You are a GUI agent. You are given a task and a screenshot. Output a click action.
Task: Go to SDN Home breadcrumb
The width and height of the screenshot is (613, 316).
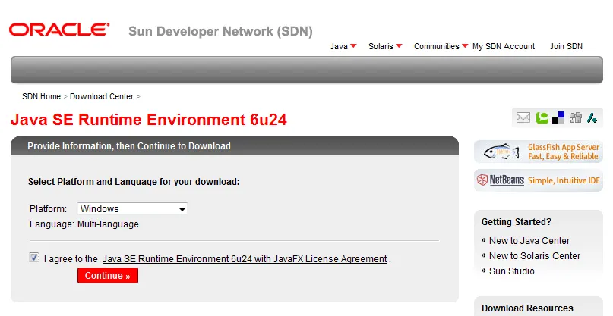(42, 96)
